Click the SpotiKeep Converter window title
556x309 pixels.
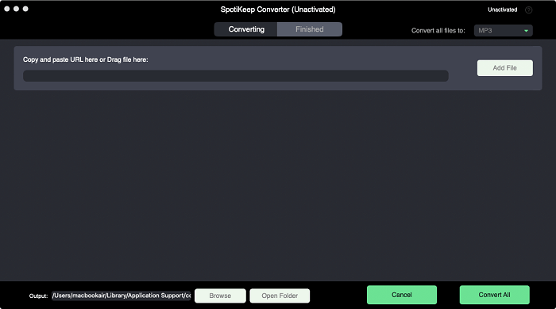278,10
